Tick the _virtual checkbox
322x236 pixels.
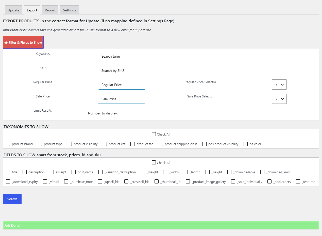tap(45, 181)
